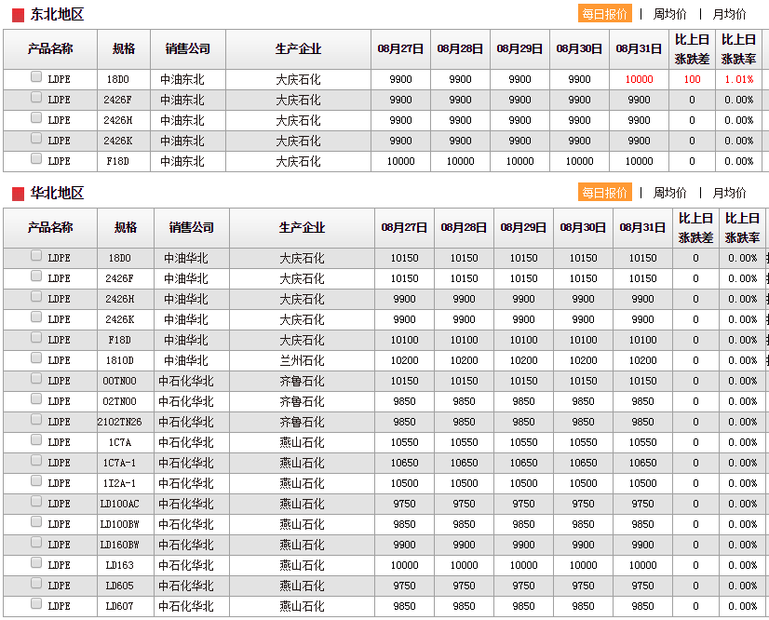Click 08月30日 price 10500 in 1I2A-1 row

tap(583, 484)
